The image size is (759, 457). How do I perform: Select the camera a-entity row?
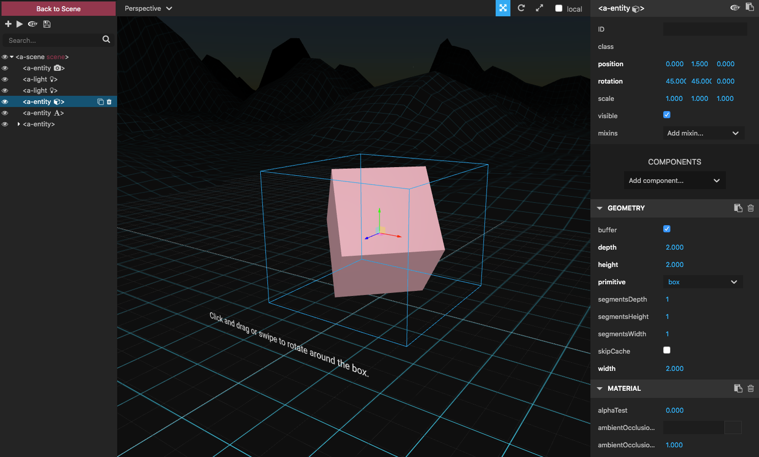pos(59,68)
